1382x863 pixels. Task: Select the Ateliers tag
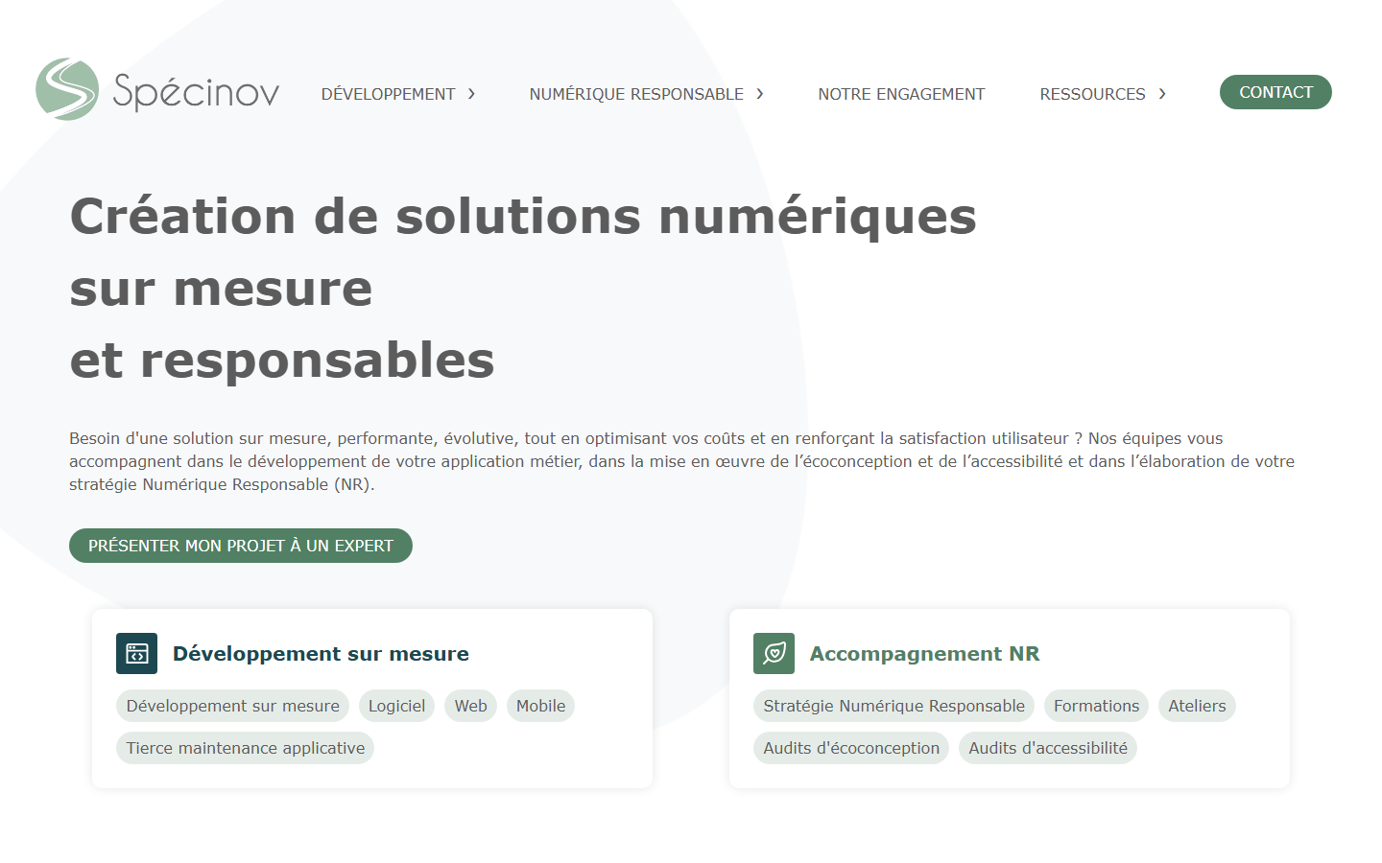(1197, 706)
